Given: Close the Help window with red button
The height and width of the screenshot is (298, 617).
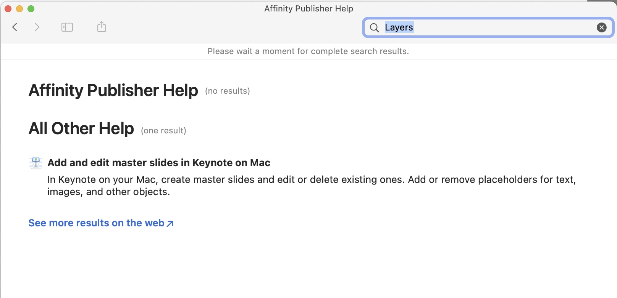Looking at the screenshot, I should 8,9.
